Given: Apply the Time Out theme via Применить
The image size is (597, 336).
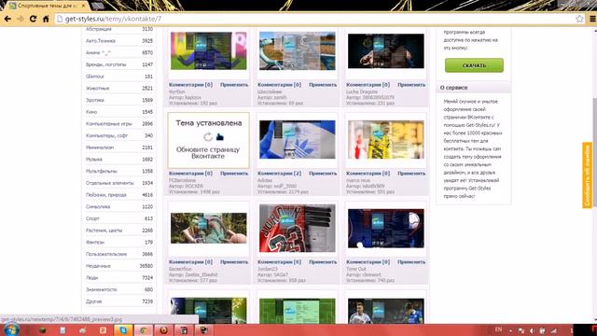Looking at the screenshot, I should tap(411, 262).
